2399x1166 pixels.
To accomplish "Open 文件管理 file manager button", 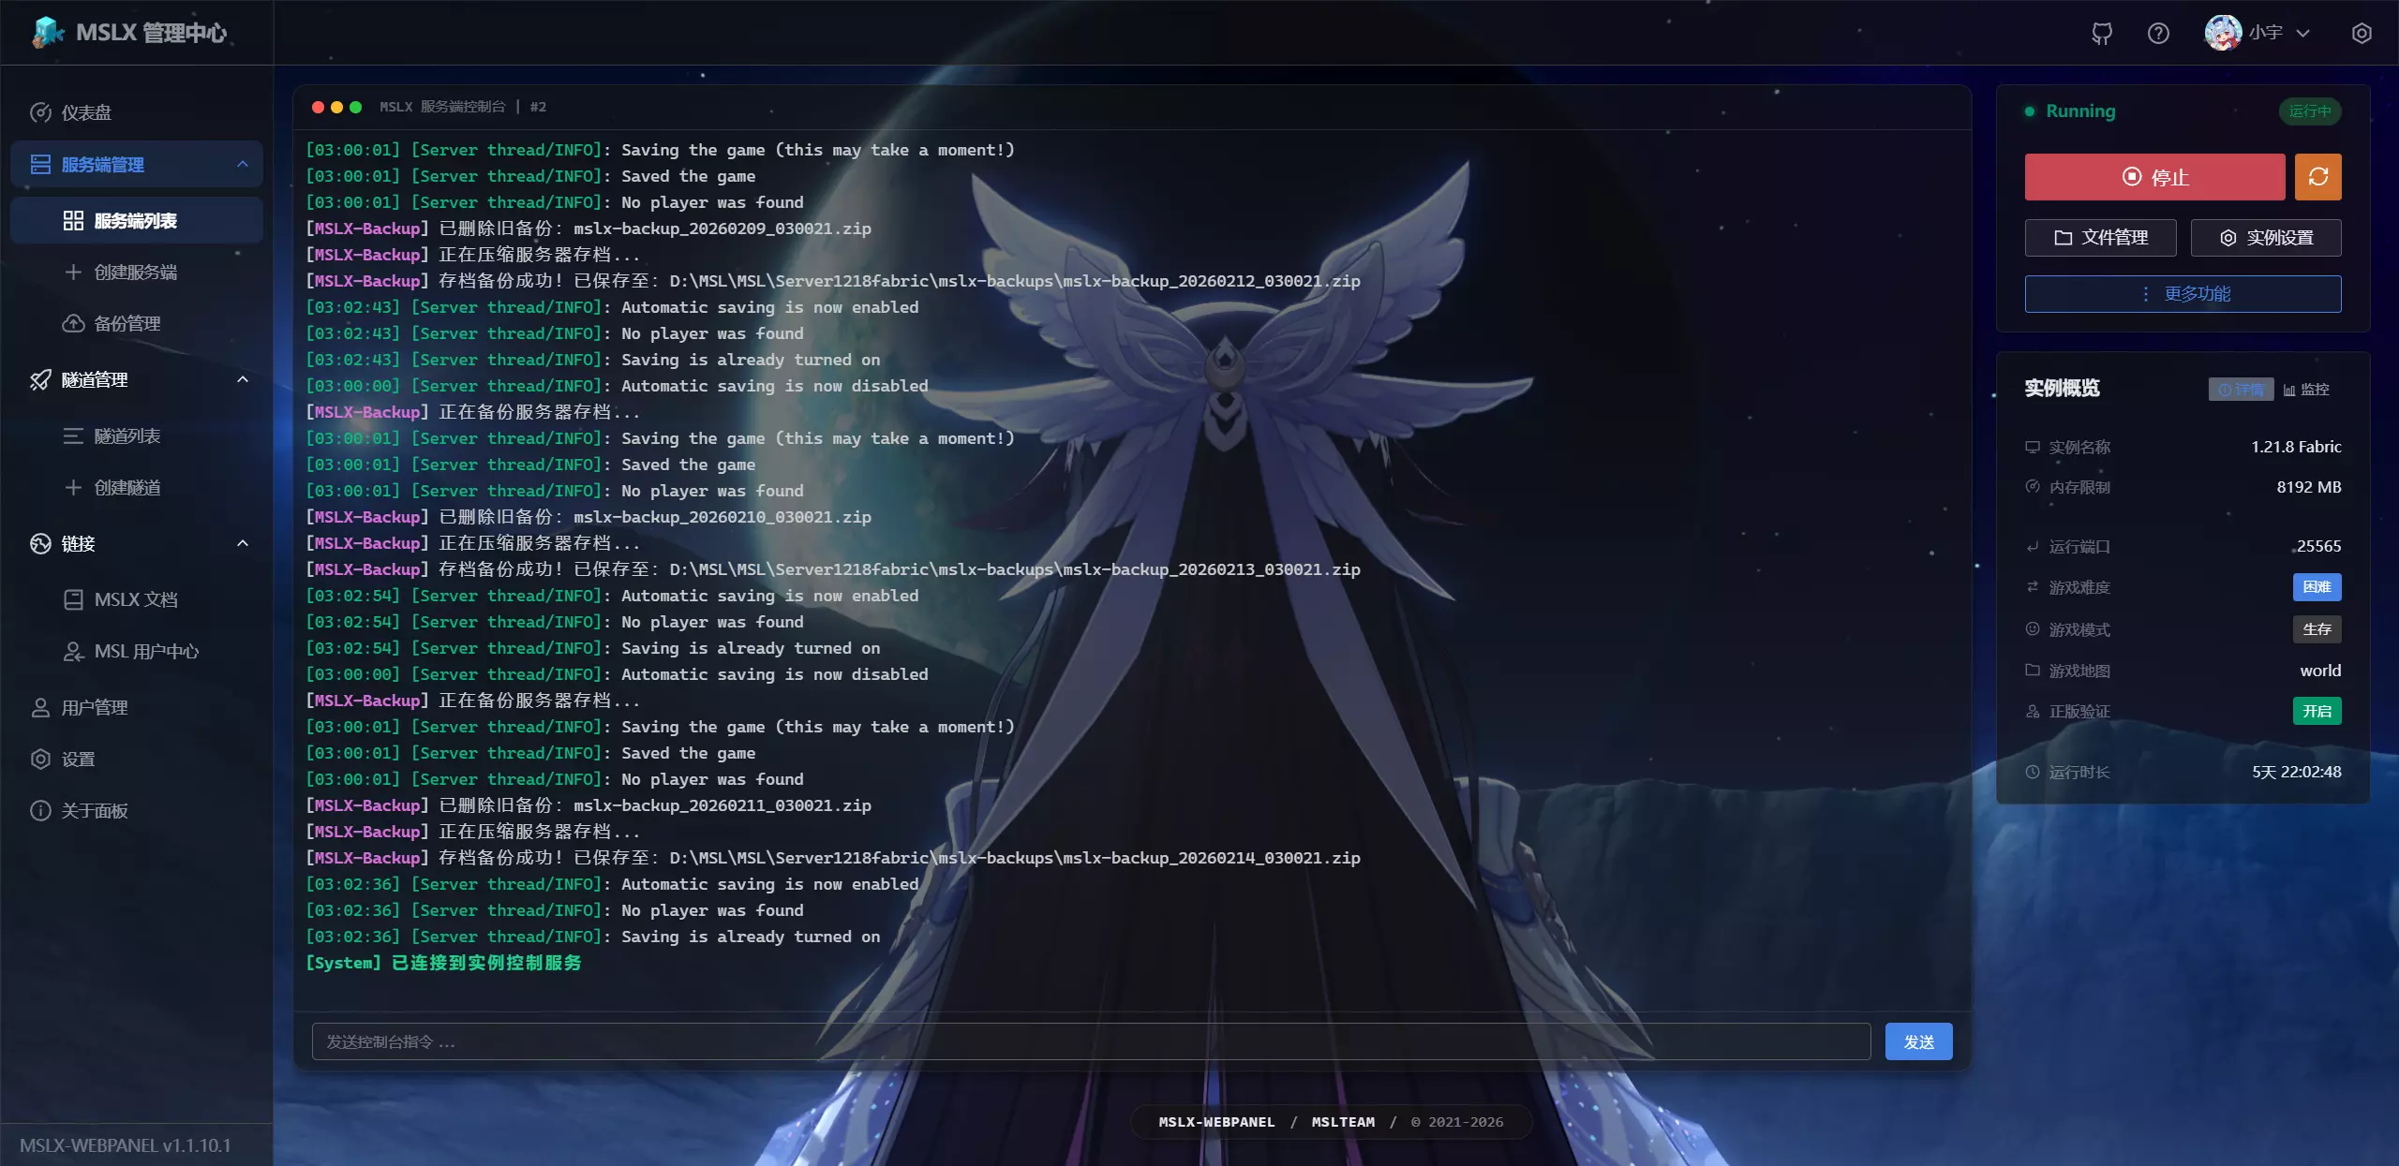I will click(x=2100, y=238).
